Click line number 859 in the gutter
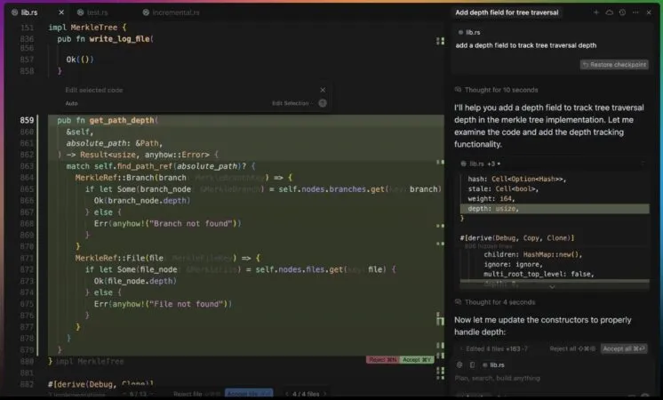Screen dimensions: 663x400 pos(27,120)
